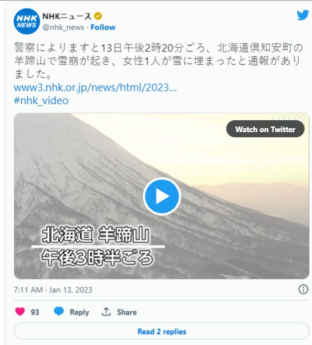Image resolution: width=312 pixels, height=345 pixels.
Task: Click the gold verified badge
Action: point(98,16)
